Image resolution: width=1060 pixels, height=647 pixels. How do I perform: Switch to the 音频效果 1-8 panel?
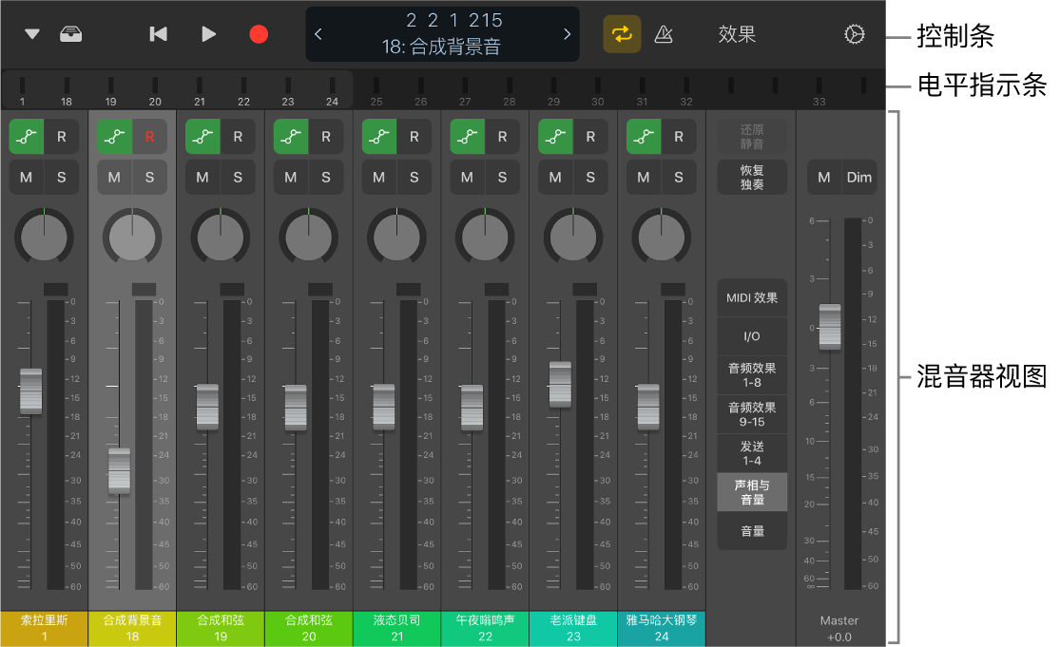[752, 374]
